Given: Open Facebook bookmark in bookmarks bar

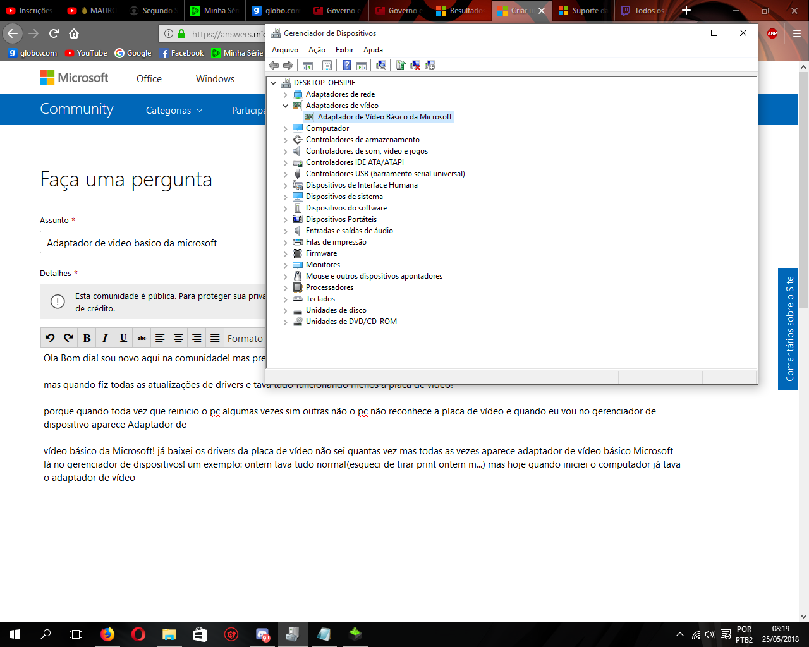Looking at the screenshot, I should tap(182, 53).
